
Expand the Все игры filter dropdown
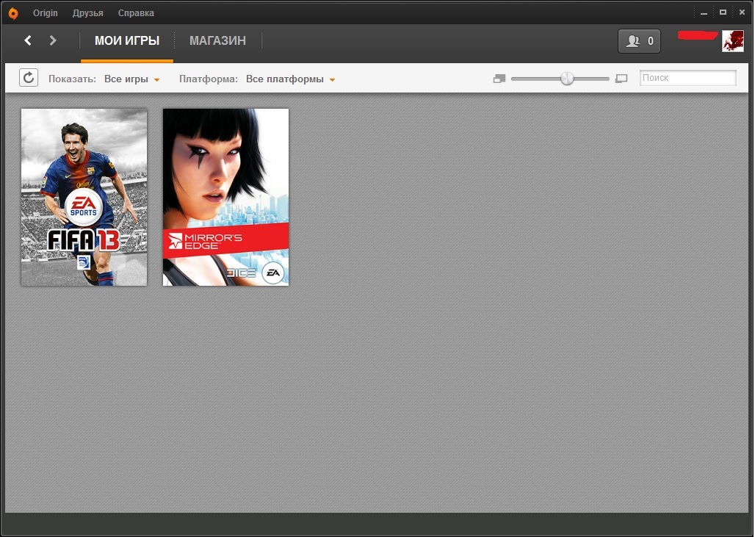point(131,79)
